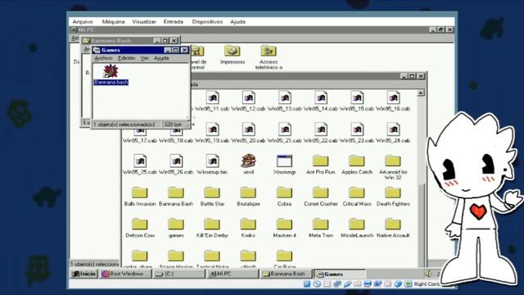Select the Win95_22.cab file icon

(x=321, y=129)
